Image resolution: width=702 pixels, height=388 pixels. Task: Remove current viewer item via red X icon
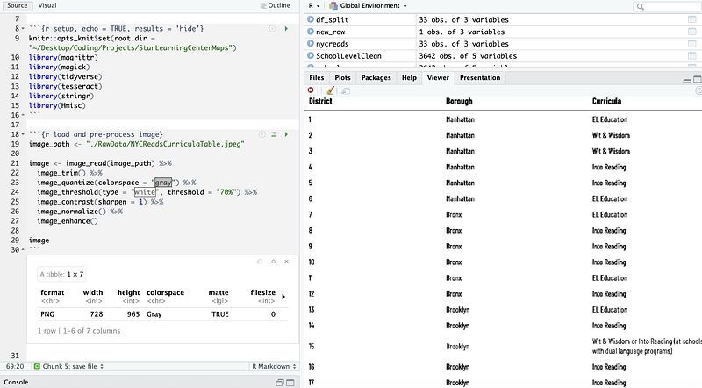click(x=312, y=90)
